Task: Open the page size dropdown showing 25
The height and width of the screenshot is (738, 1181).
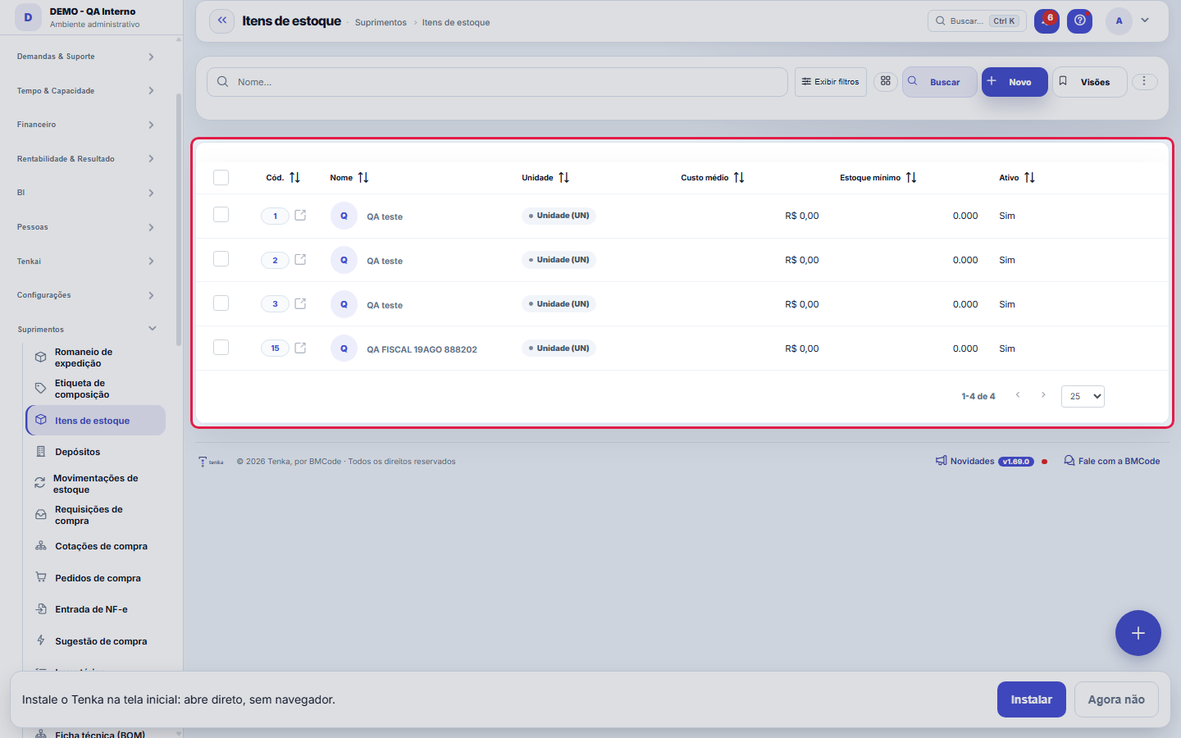Action: pyautogui.click(x=1083, y=396)
